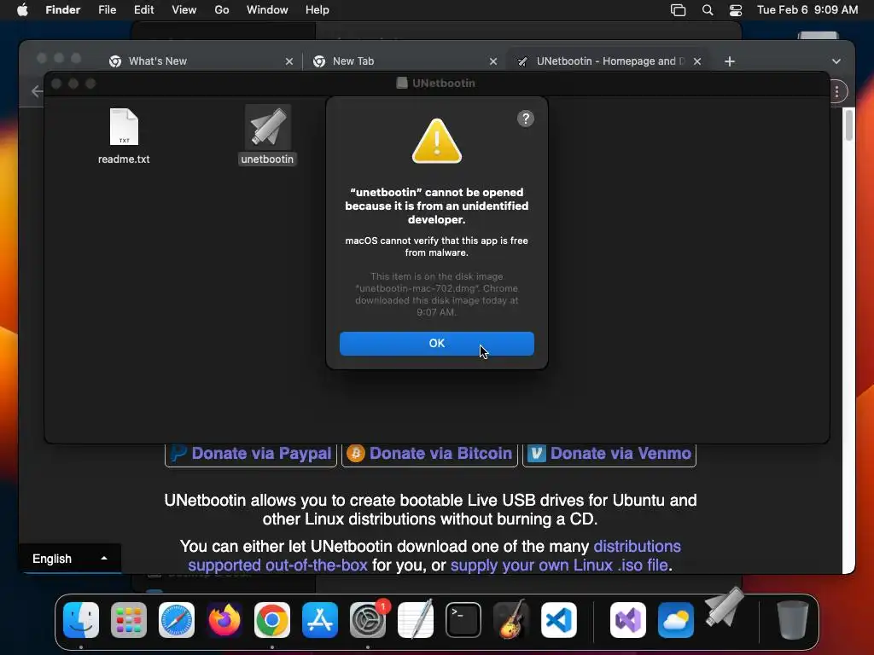Open the App Store from the Dock
Image resolution: width=874 pixels, height=655 pixels.
click(320, 620)
